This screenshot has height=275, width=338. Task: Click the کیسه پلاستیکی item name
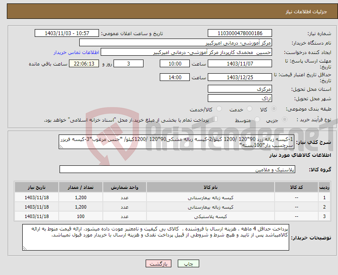pyautogui.click(x=210, y=216)
